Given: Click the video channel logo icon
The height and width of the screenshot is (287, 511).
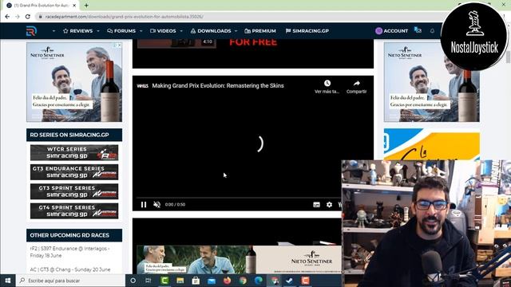Looking at the screenshot, I should click(142, 85).
